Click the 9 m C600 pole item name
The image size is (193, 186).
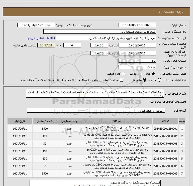click(117, 166)
